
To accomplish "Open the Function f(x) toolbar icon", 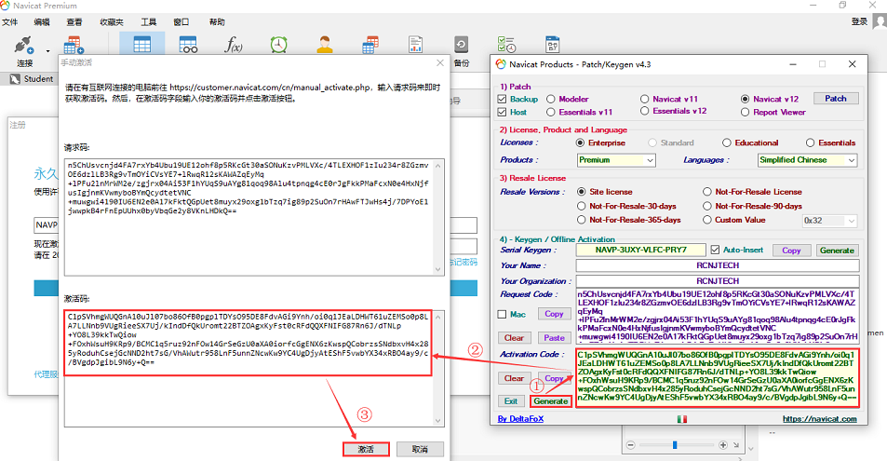I will click(x=234, y=44).
